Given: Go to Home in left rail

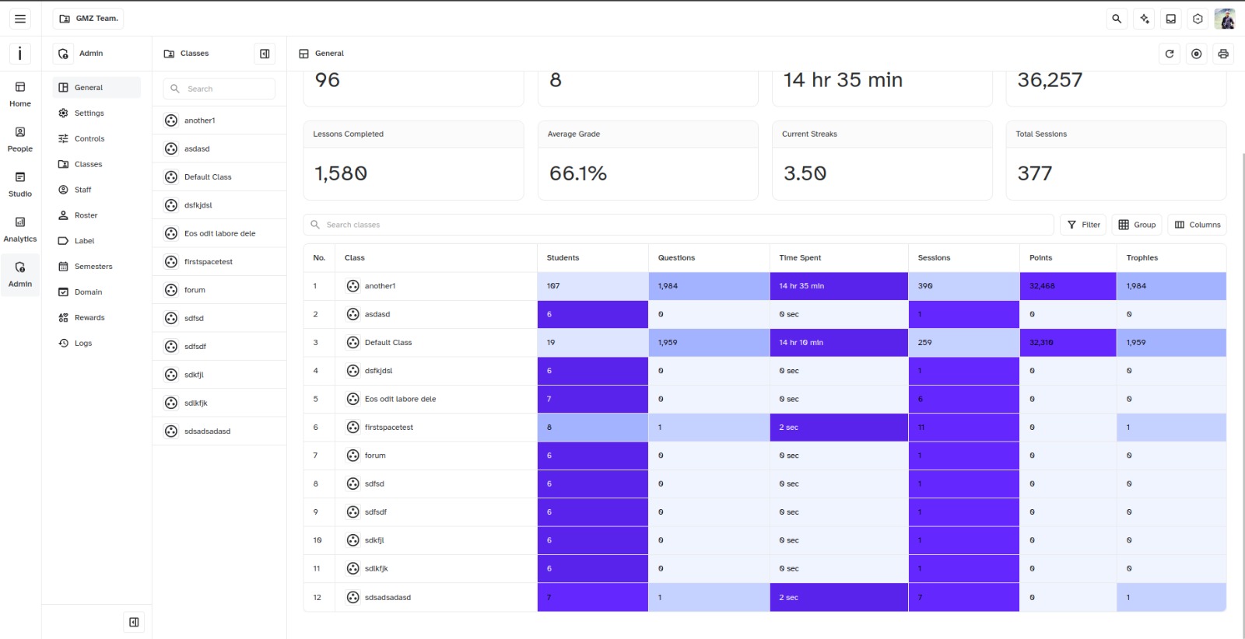Looking at the screenshot, I should [20, 94].
